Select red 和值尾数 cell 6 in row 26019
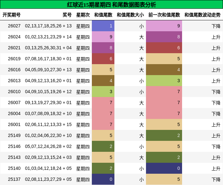The height and width of the screenshot is (185, 223). (x=103, y=59)
